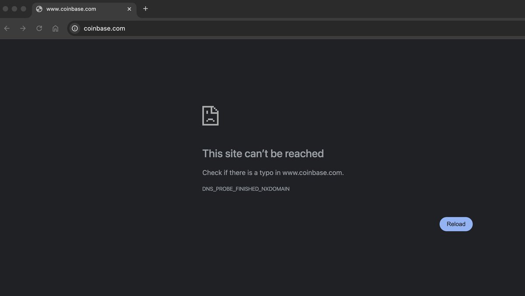Refresh the page using the reload icon
525x296 pixels.
(x=39, y=28)
